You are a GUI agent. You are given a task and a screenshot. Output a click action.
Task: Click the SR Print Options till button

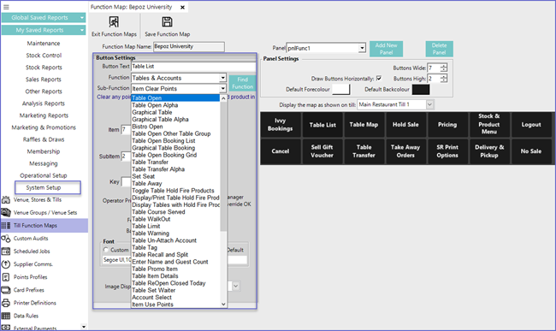point(447,151)
